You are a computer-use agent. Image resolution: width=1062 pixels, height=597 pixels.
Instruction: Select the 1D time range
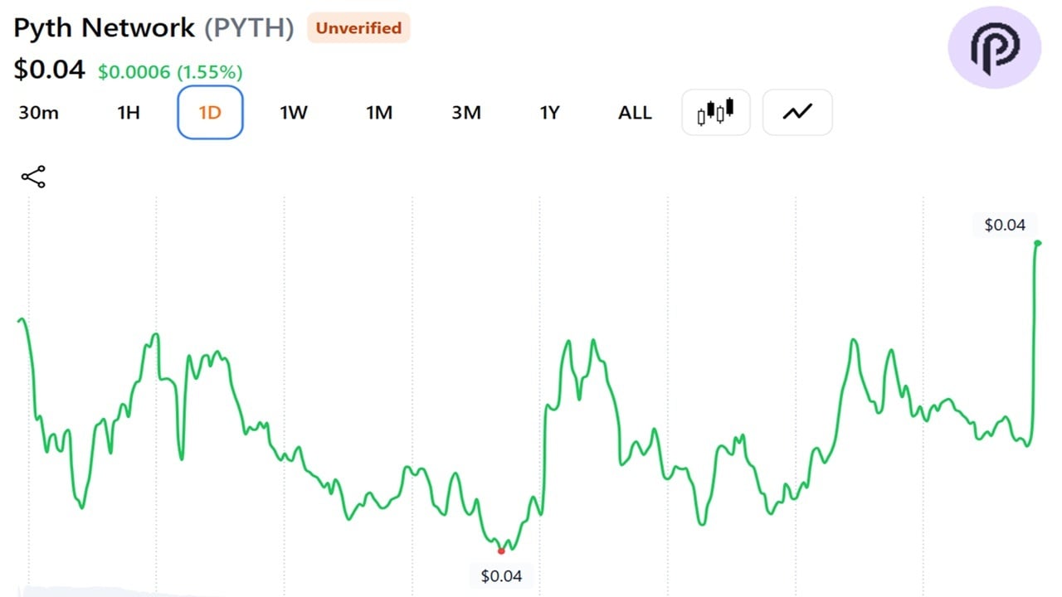click(210, 112)
